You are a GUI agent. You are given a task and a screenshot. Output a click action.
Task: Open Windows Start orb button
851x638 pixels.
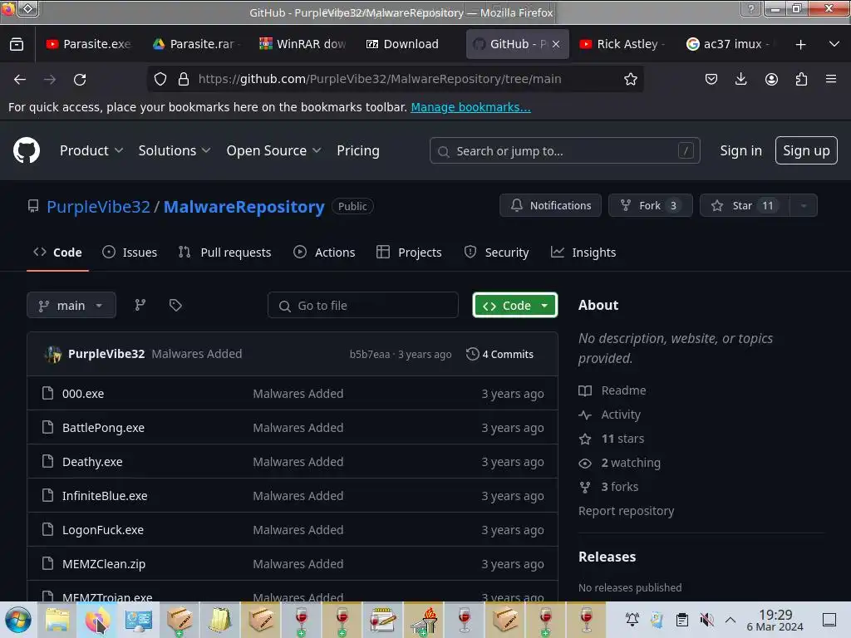pos(18,620)
